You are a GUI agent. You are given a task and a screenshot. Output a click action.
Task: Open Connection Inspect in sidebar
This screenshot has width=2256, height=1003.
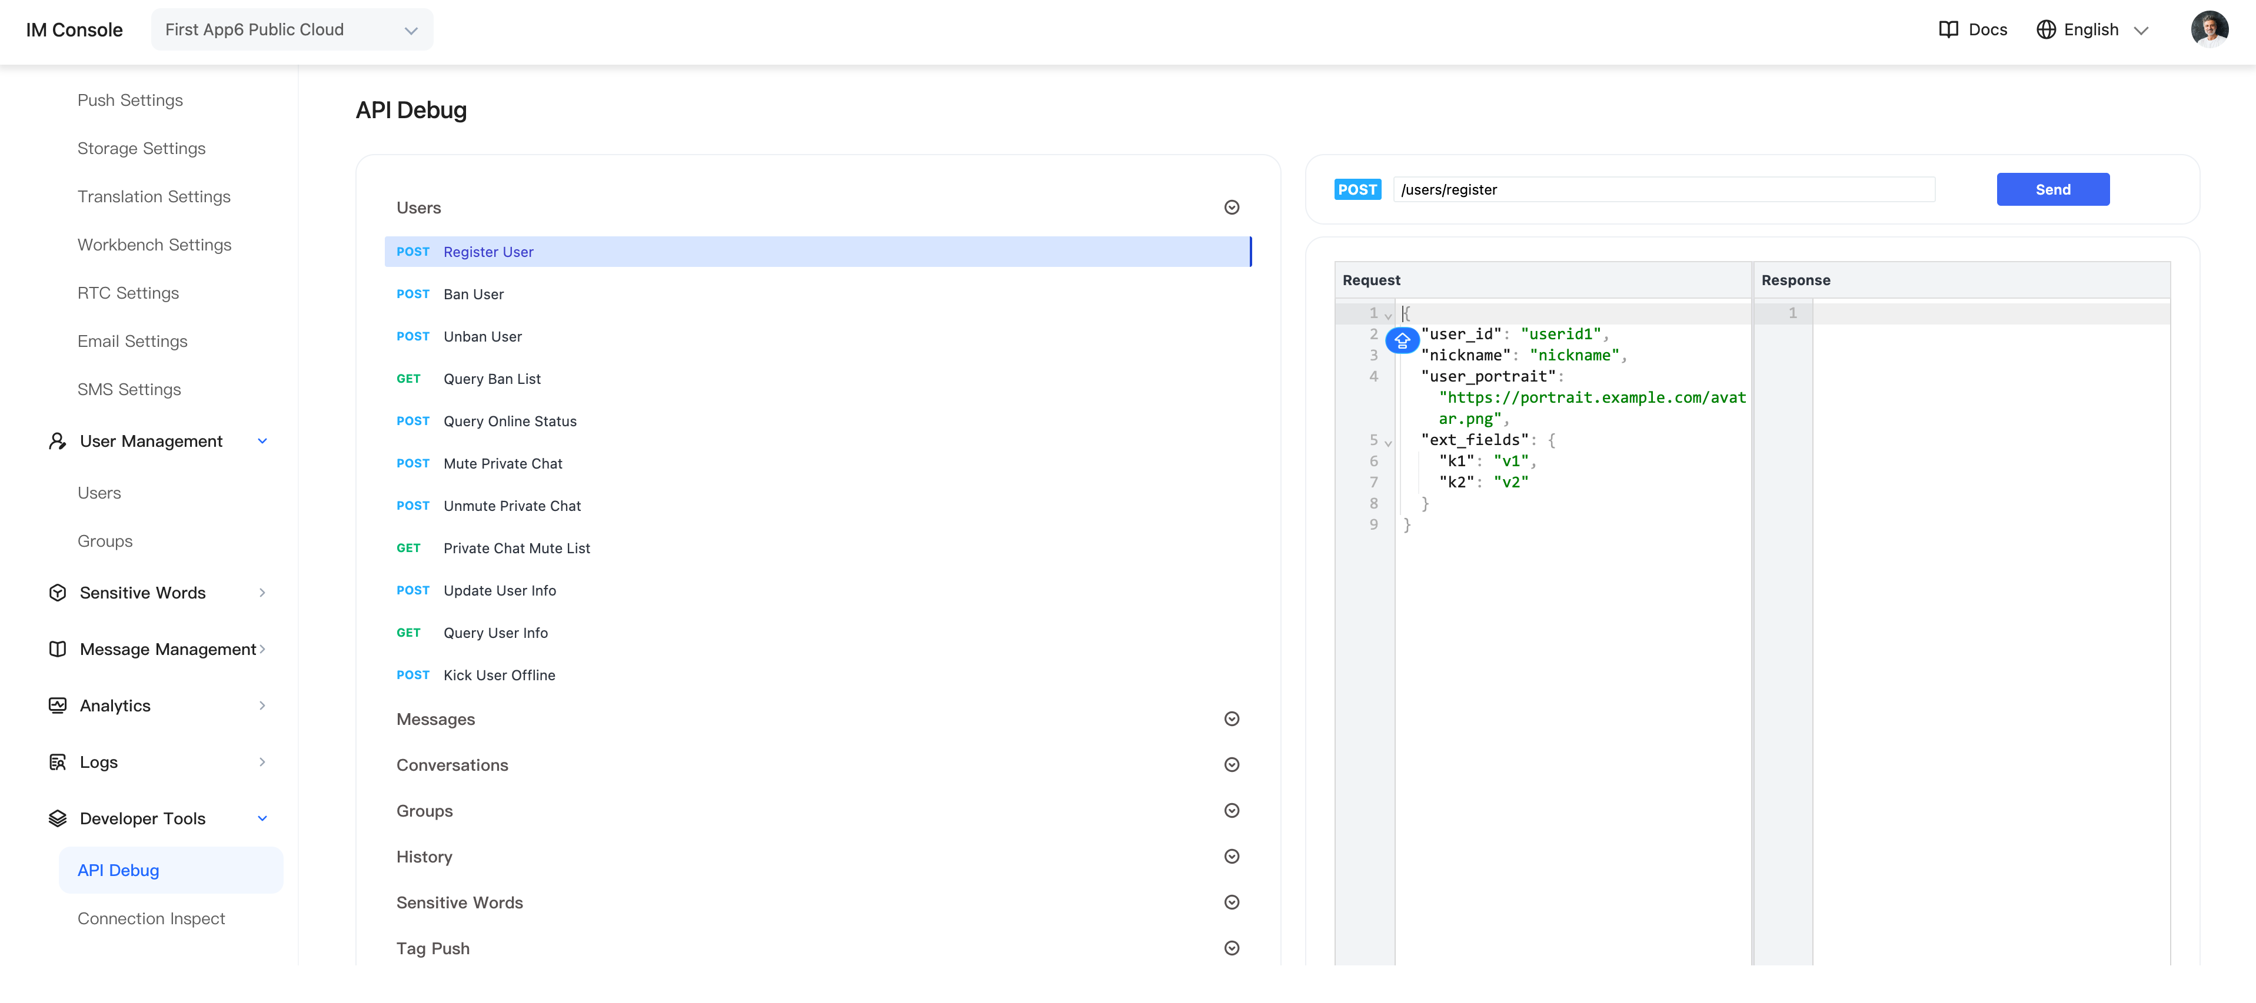pos(151,918)
